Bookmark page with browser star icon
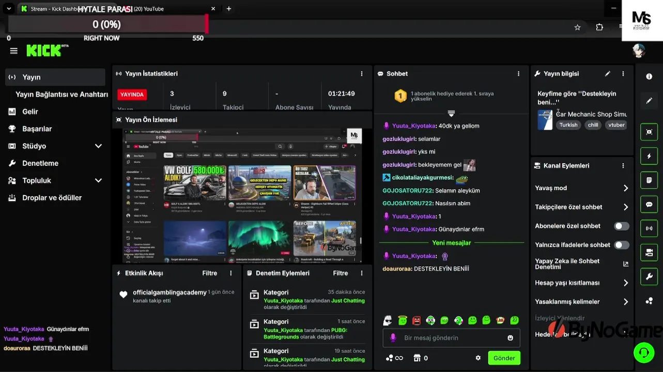The height and width of the screenshot is (372, 663). [x=578, y=27]
